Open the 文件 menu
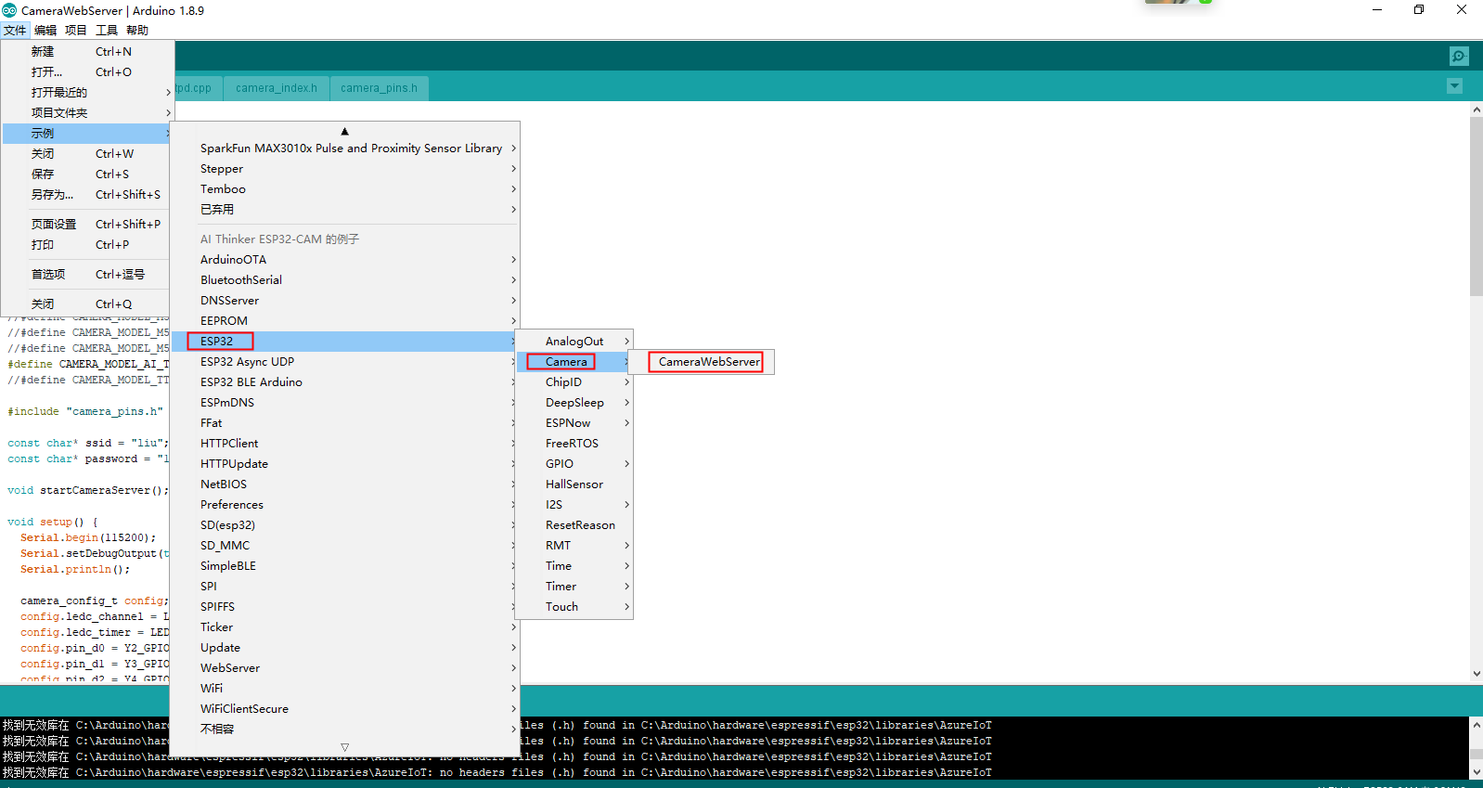Screen dimensions: 1483x788 tap(15, 30)
